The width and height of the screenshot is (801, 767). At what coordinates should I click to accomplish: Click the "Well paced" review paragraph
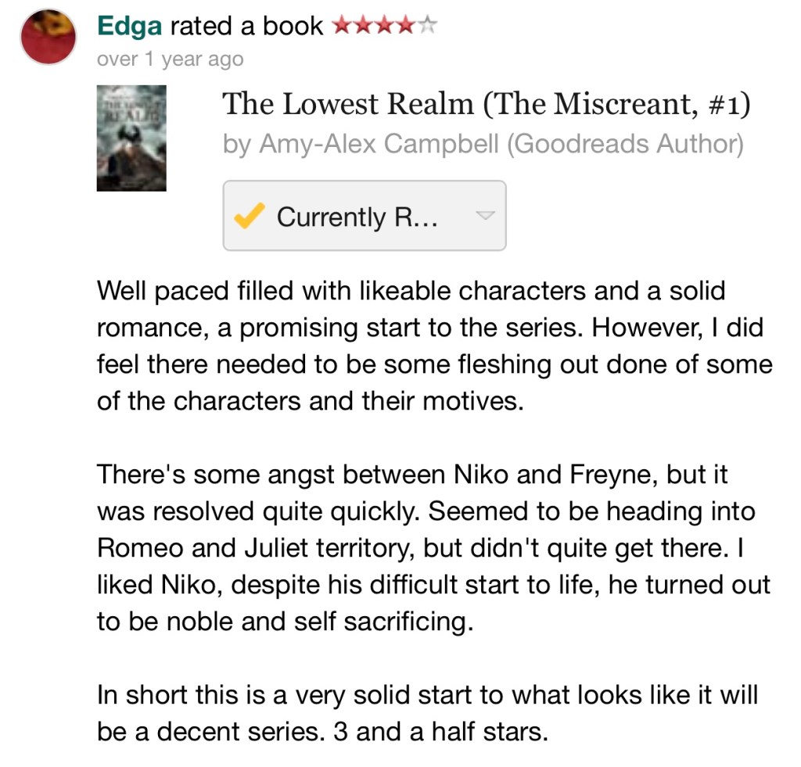[434, 345]
